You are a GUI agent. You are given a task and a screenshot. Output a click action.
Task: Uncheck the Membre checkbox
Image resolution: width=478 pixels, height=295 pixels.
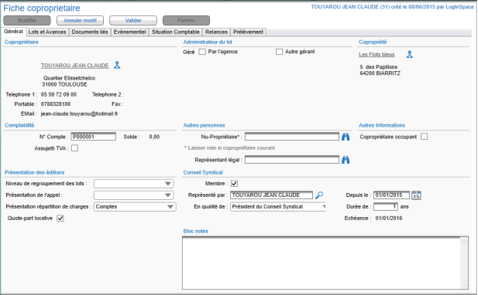tap(234, 184)
